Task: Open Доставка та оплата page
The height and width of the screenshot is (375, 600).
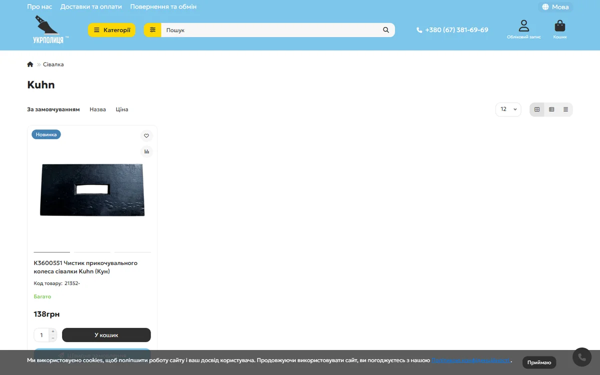Action: tap(91, 7)
